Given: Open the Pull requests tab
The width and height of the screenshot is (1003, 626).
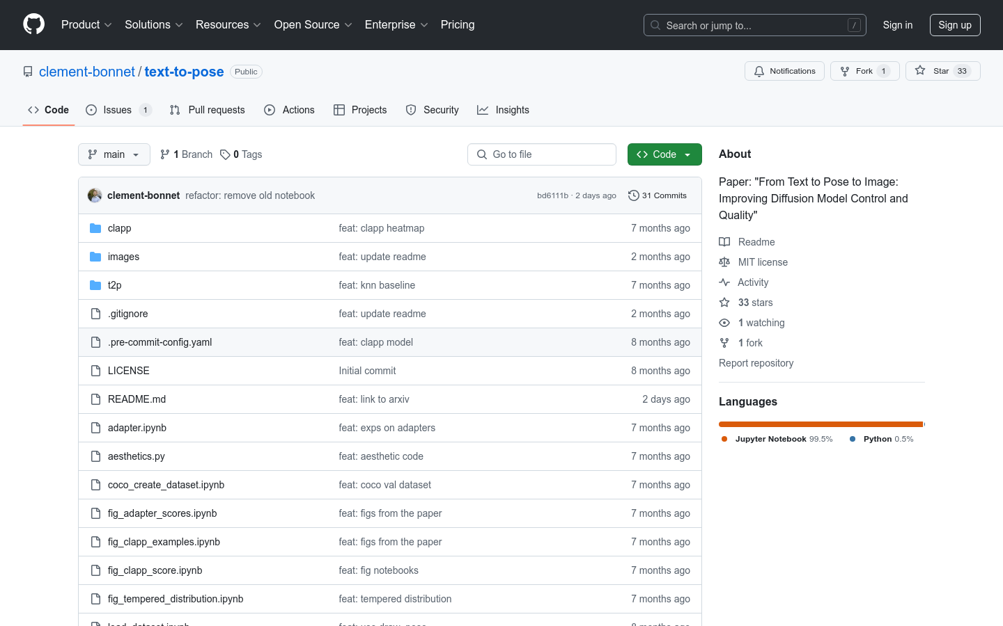Looking at the screenshot, I should point(208,110).
